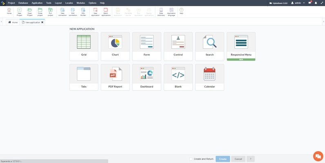325x163 pixels.
Task: Open the notifications bell
Action: click(316, 3)
